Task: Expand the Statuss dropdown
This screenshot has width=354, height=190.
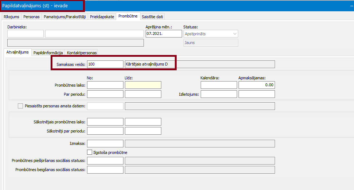Action: (234, 34)
